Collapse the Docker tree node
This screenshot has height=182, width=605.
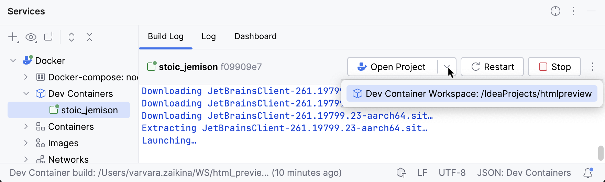(x=13, y=61)
